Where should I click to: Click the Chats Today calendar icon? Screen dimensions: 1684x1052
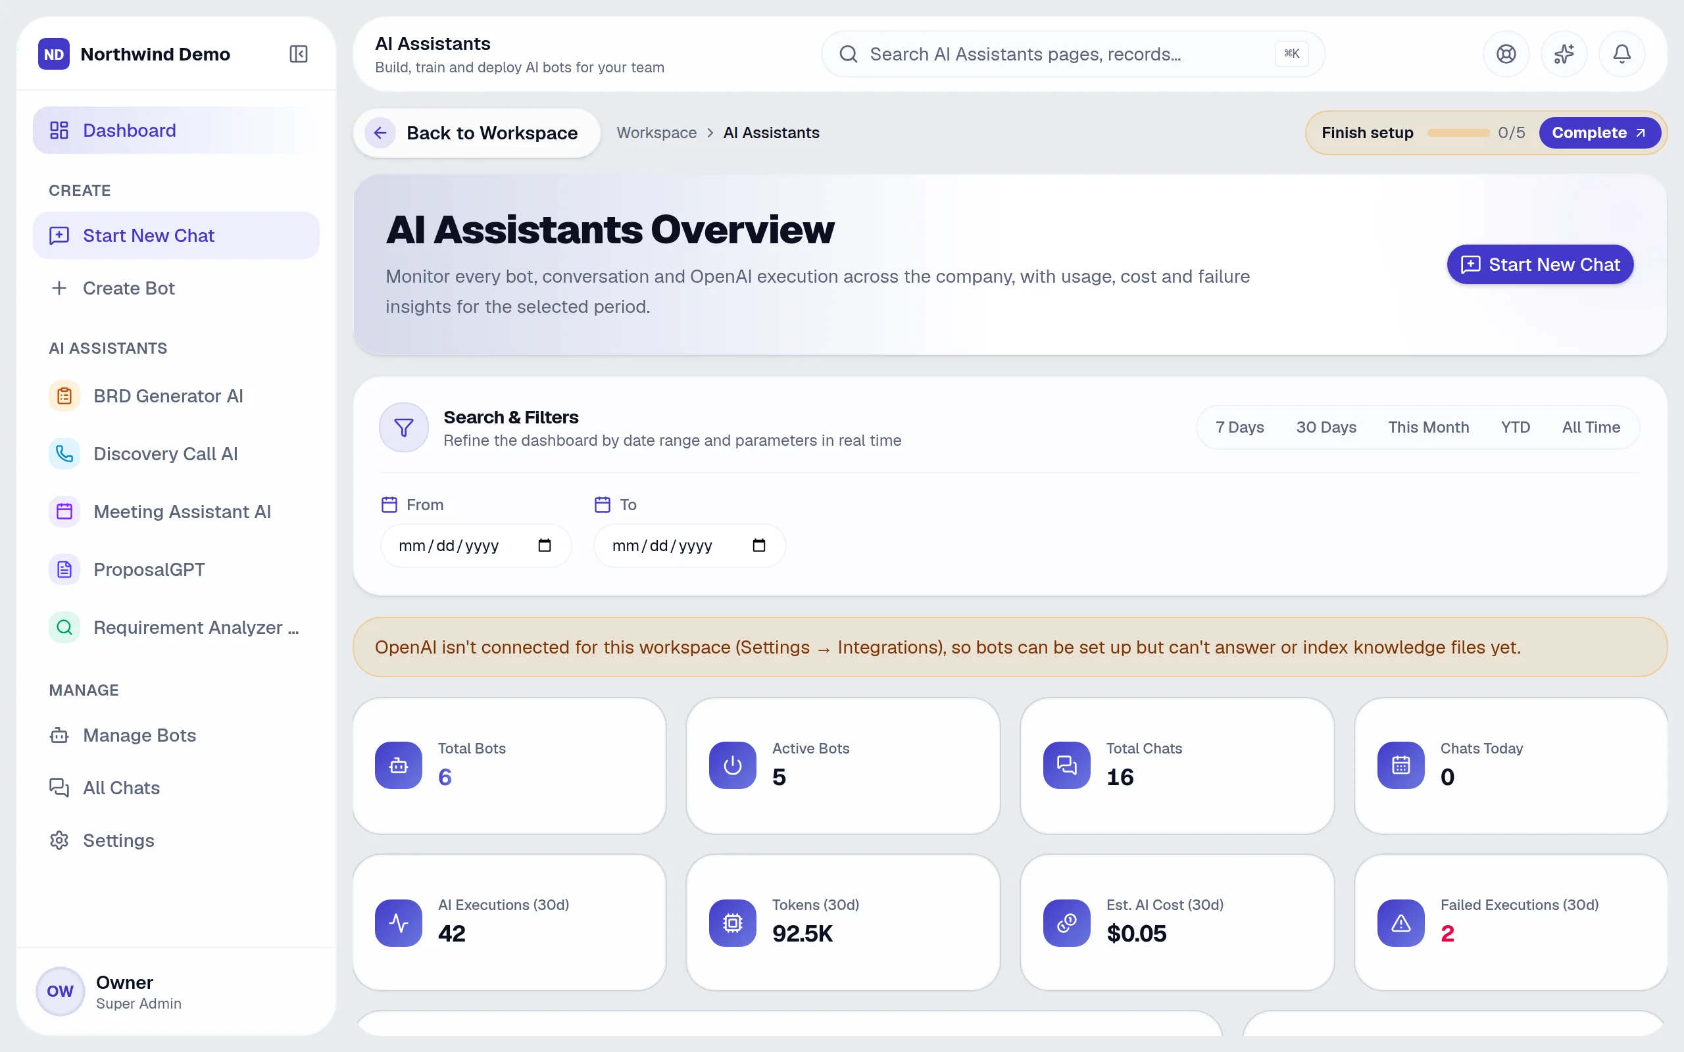1400,765
